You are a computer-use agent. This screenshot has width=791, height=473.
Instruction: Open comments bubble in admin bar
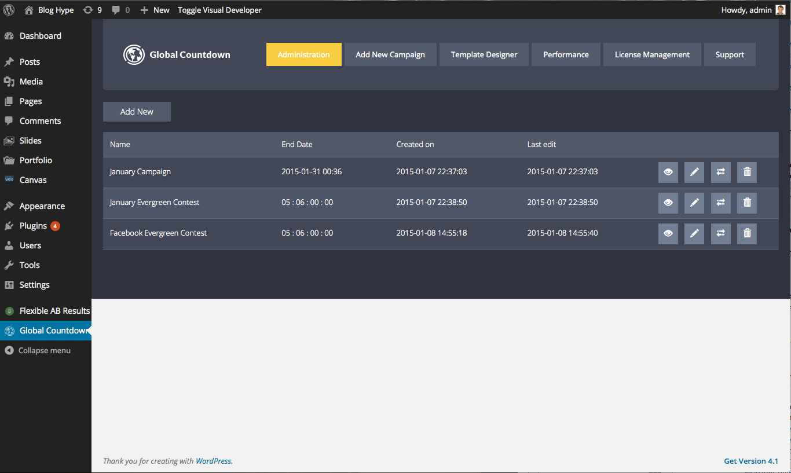tap(120, 10)
